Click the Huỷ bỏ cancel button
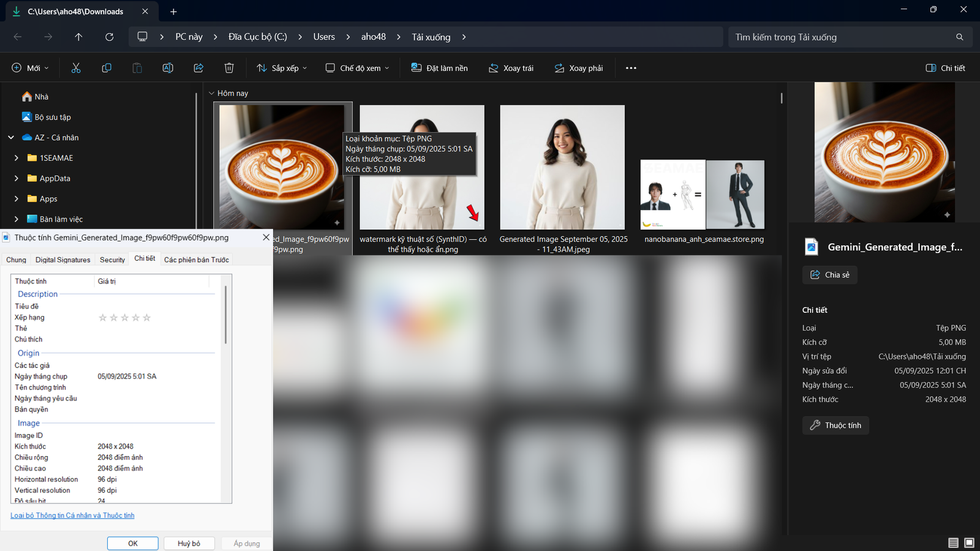Screen dimensions: 980x551 (189, 543)
